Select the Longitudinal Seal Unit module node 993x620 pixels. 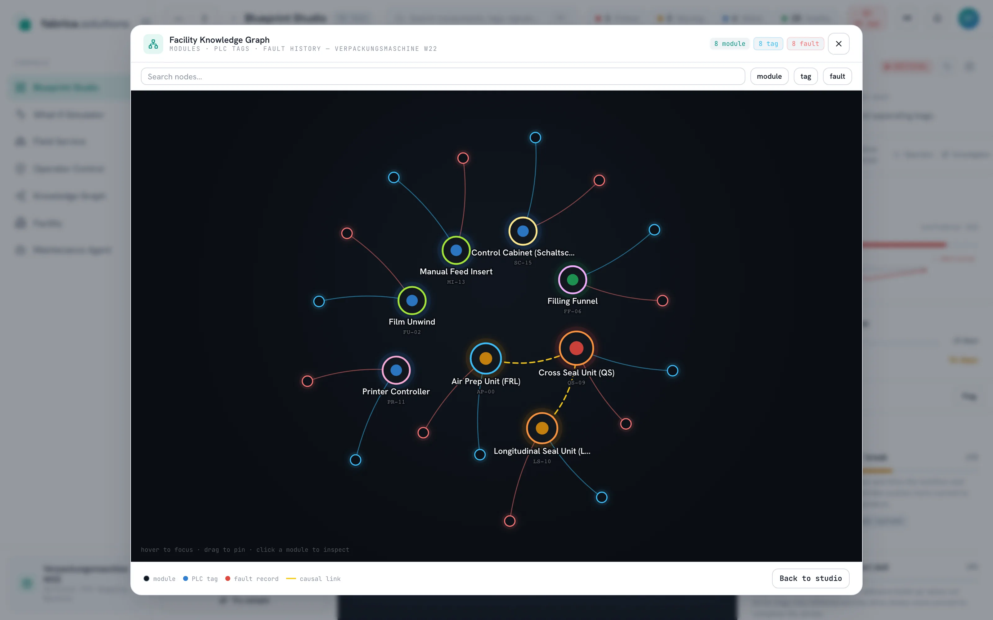coord(542,428)
